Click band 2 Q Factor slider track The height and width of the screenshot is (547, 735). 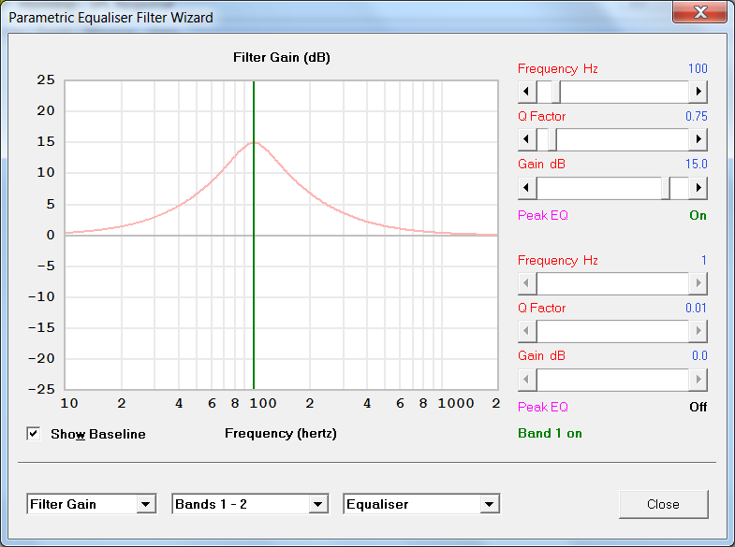click(x=612, y=331)
